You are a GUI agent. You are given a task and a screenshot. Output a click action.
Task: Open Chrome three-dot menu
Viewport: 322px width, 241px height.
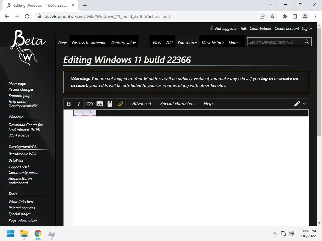(x=315, y=16)
